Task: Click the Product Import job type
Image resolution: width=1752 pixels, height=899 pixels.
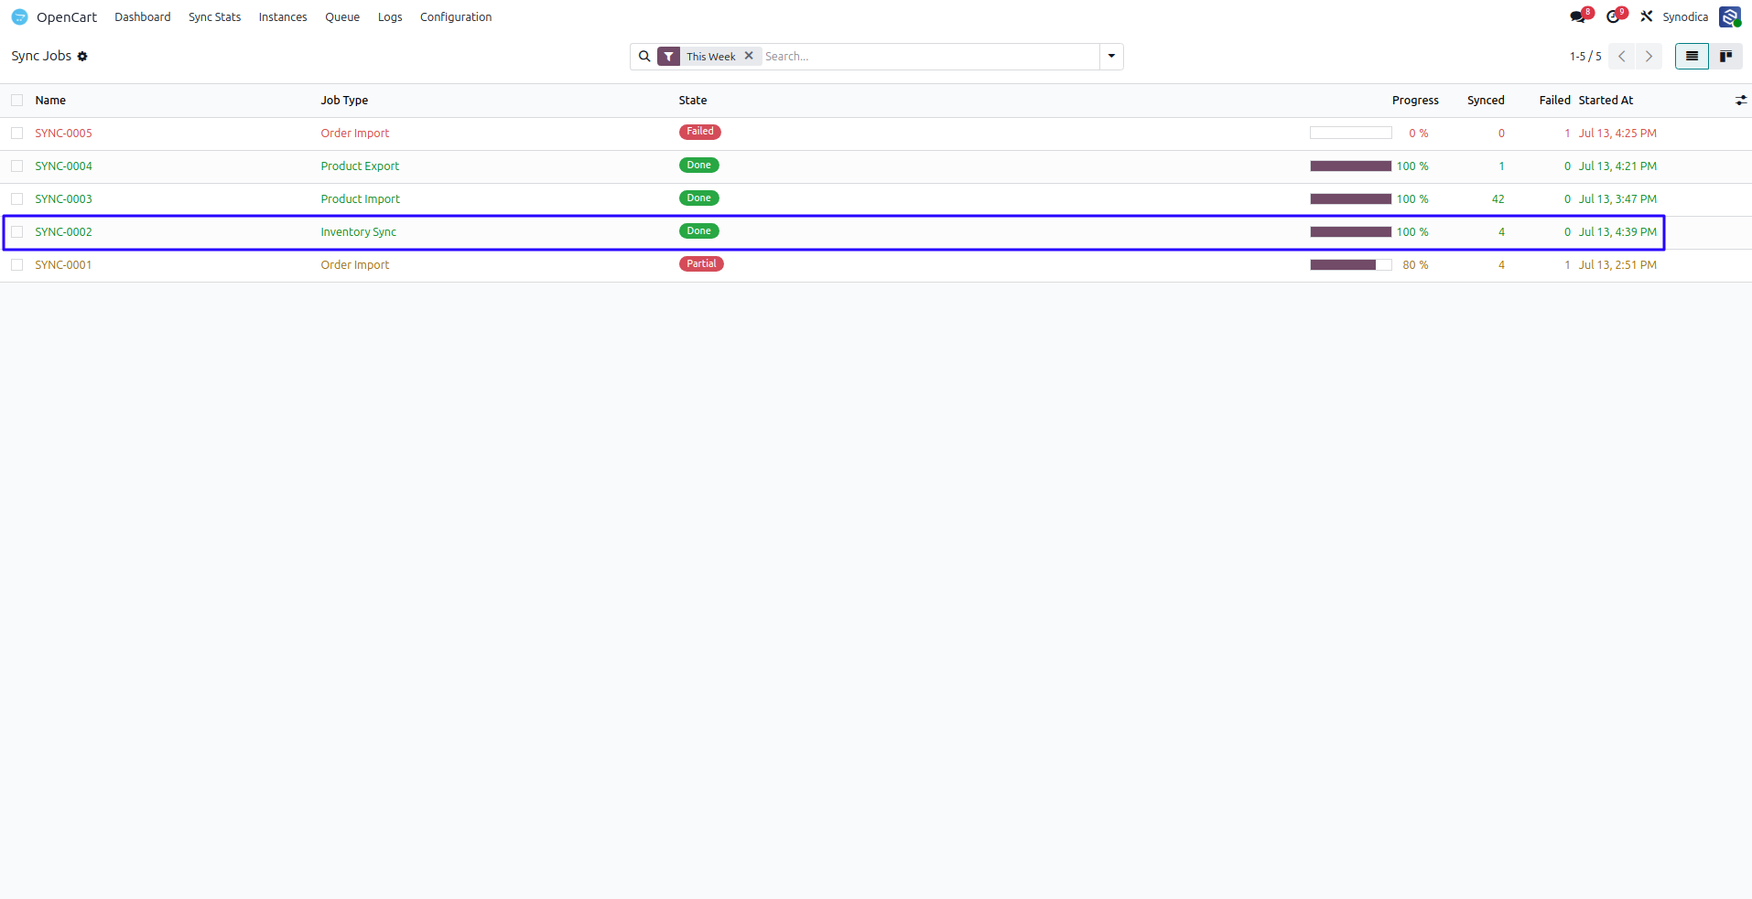Action: coord(360,199)
